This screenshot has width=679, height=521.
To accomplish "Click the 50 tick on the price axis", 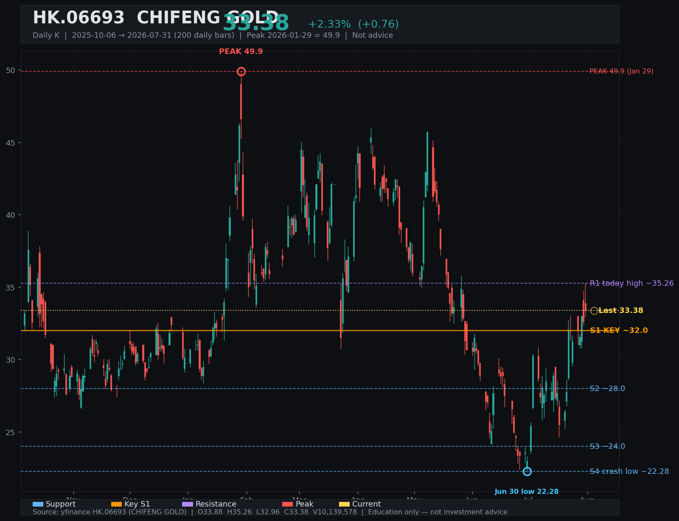I will [x=11, y=70].
